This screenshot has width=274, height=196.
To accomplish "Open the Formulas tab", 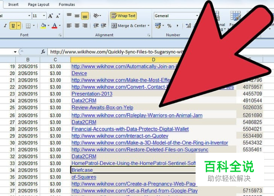I will [67, 4].
